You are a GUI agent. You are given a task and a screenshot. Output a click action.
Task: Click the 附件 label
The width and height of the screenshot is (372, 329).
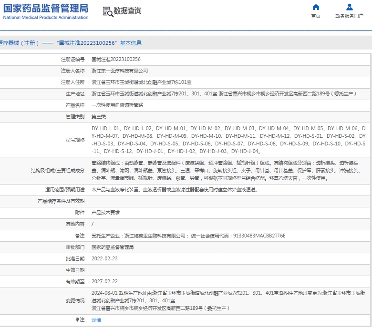[80, 213]
